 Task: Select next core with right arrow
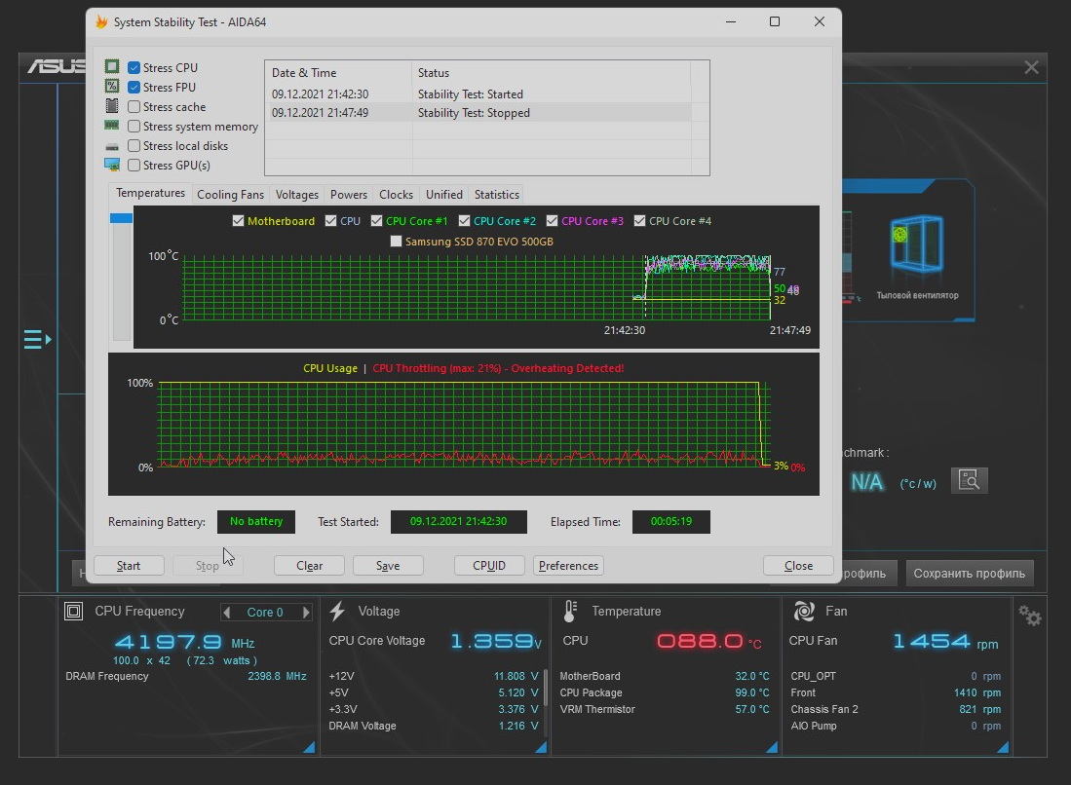point(306,613)
